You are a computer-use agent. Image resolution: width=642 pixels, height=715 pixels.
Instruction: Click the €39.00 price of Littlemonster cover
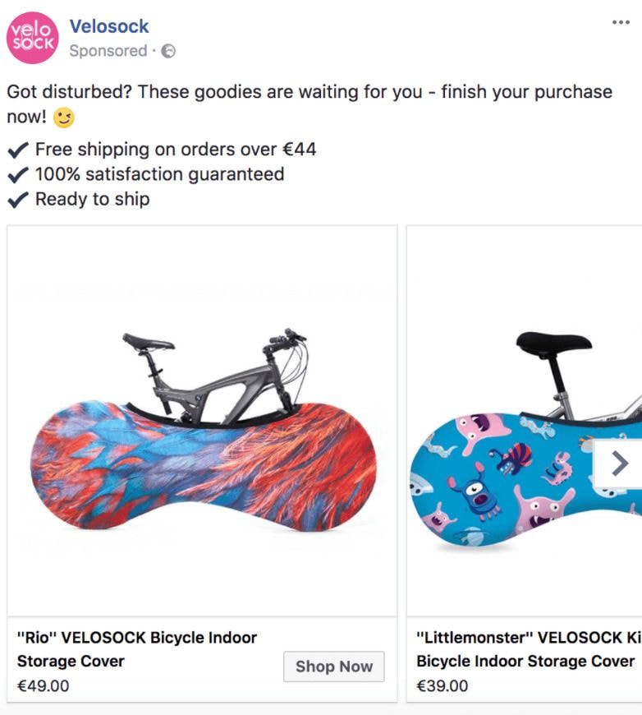[442, 685]
